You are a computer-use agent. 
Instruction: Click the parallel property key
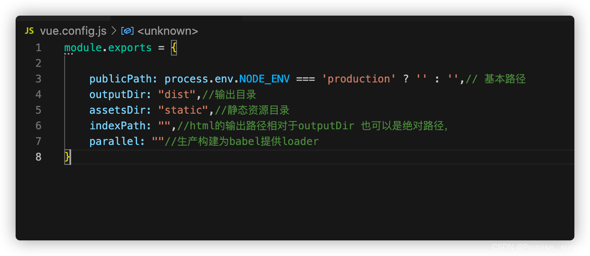(115, 141)
